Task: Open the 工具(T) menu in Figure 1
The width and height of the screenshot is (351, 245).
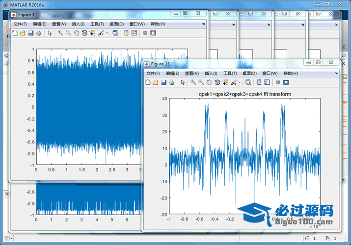Action: pos(97,24)
